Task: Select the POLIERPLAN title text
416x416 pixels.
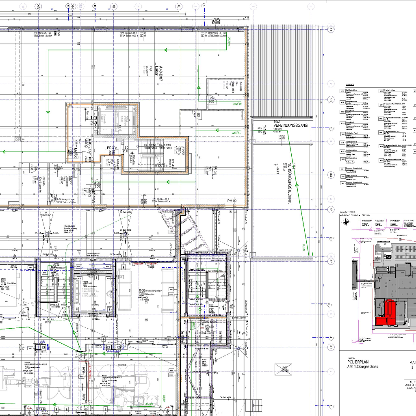Action: click(x=358, y=361)
